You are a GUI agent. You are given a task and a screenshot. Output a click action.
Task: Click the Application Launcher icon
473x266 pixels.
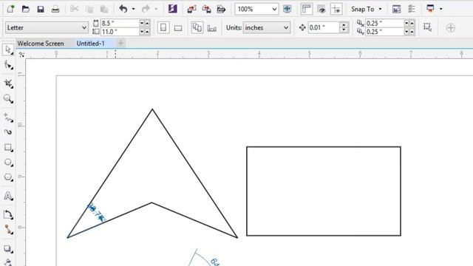(430, 9)
